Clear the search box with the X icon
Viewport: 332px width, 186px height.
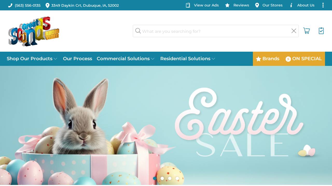(294, 31)
